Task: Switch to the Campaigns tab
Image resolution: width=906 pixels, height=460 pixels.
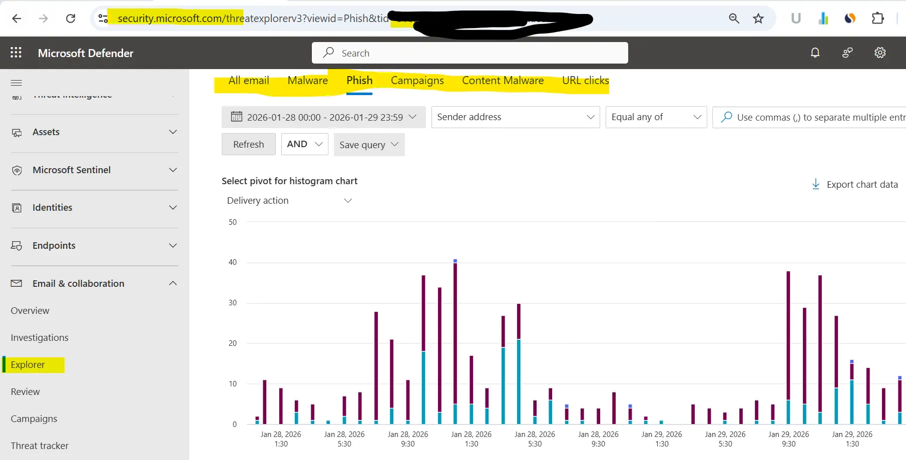Action: [417, 80]
